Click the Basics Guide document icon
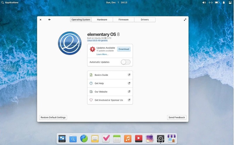 pos(91,75)
